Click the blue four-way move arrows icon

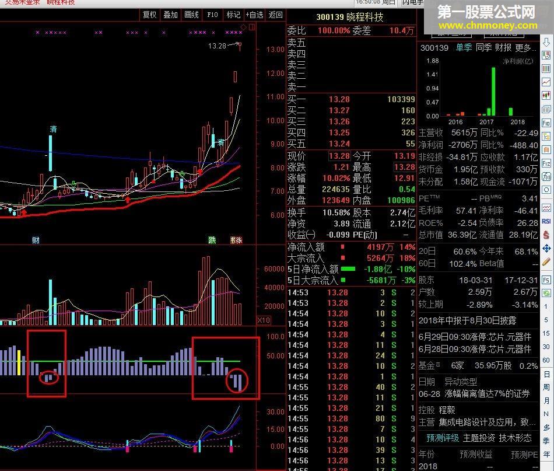pos(546,248)
